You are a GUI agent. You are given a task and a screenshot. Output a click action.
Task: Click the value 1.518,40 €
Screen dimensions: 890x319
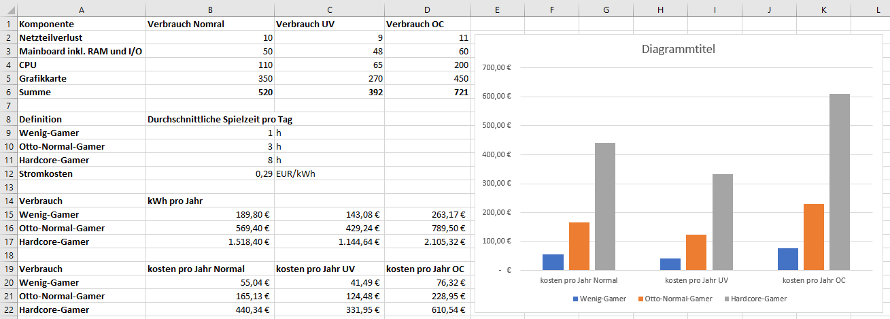[210, 241]
